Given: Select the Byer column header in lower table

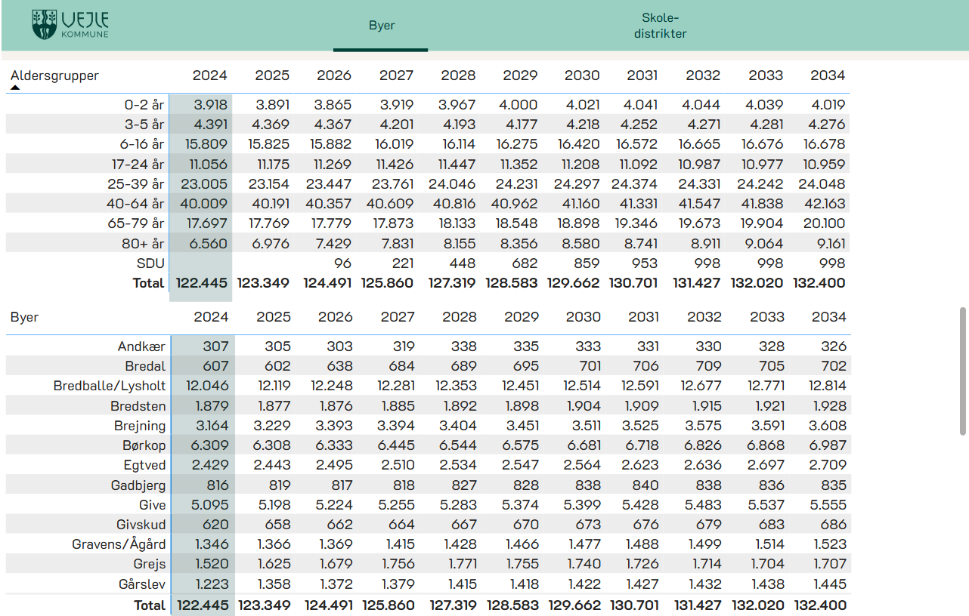Looking at the screenshot, I should coord(24,317).
